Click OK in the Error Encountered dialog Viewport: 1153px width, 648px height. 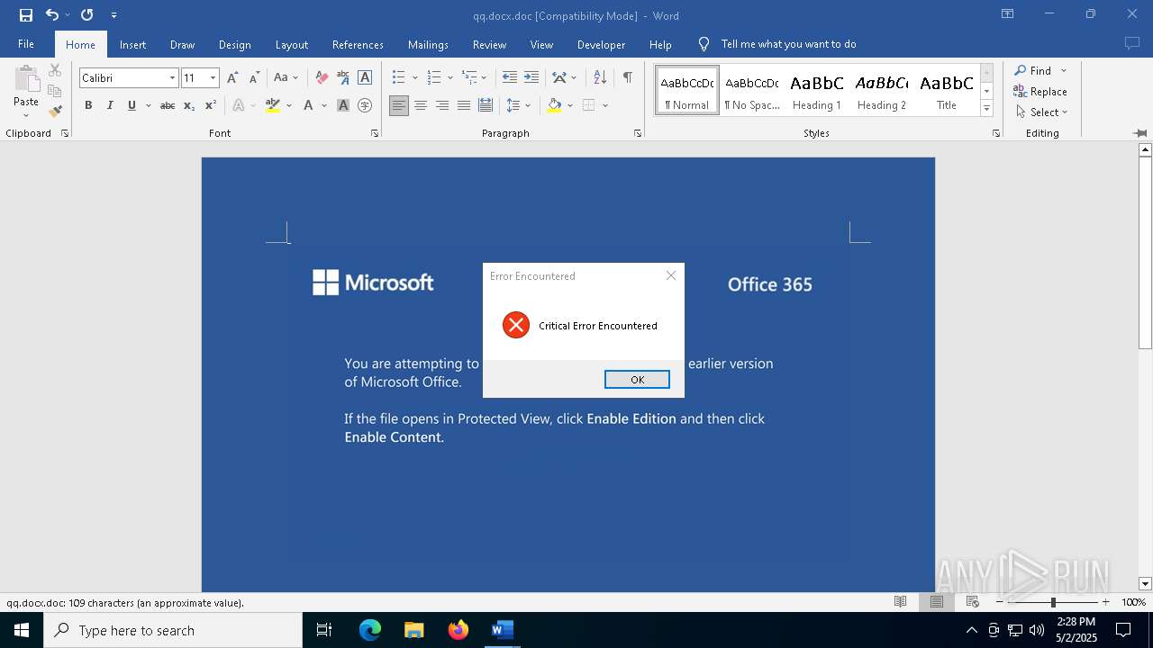click(637, 379)
